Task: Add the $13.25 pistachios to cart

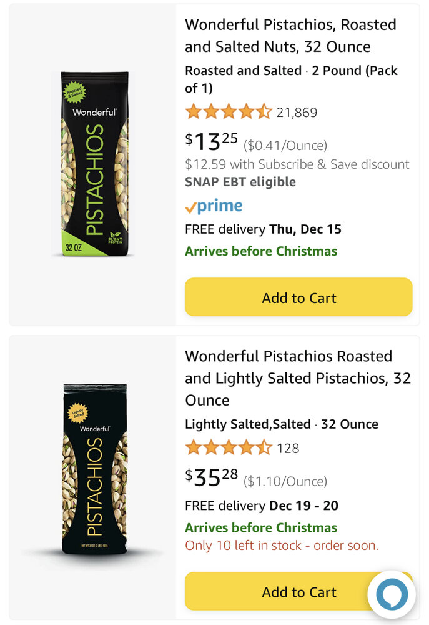Action: (298, 297)
